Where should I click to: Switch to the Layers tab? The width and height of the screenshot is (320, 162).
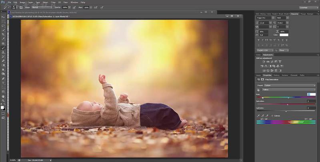[x=258, y=75]
